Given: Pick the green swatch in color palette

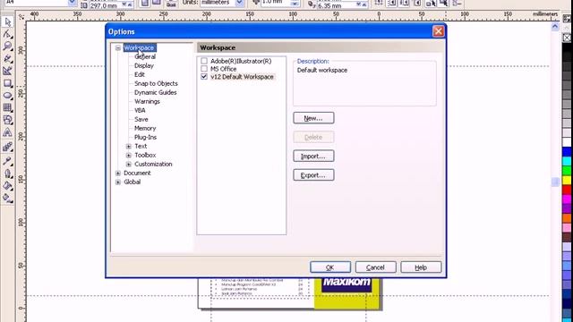Looking at the screenshot, I should (567, 170).
